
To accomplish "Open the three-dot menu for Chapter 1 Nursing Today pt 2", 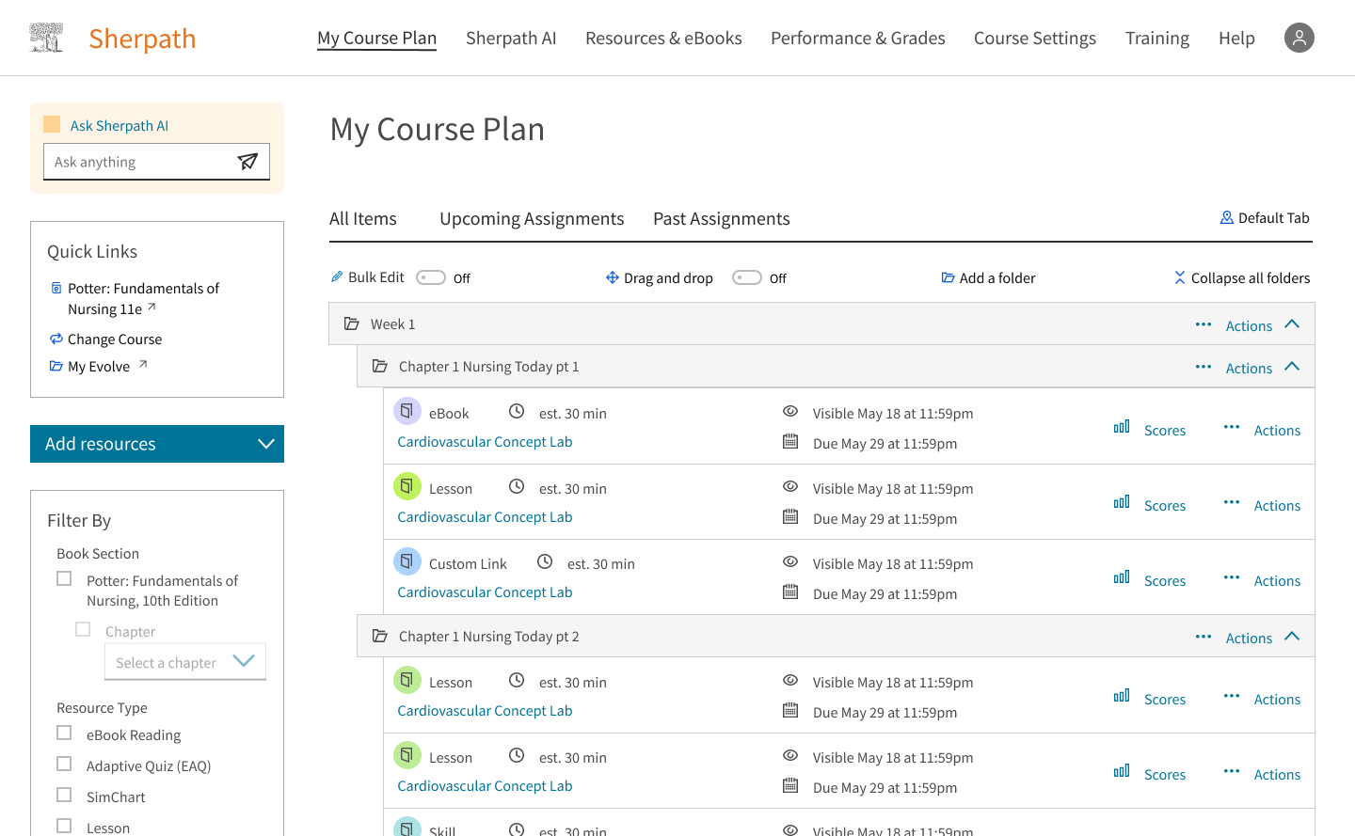I will tap(1204, 637).
